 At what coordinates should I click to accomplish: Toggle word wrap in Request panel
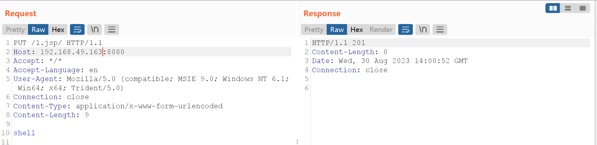coord(77,29)
